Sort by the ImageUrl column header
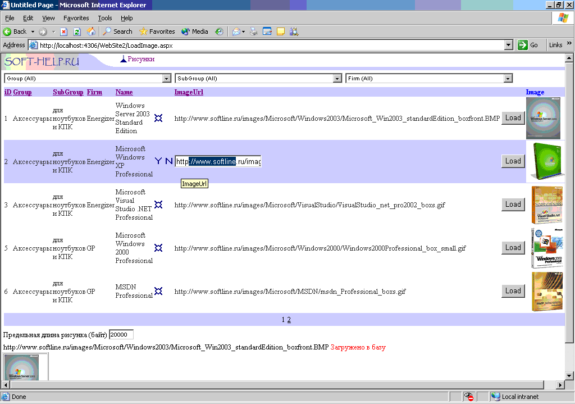The image size is (575, 404). point(189,92)
